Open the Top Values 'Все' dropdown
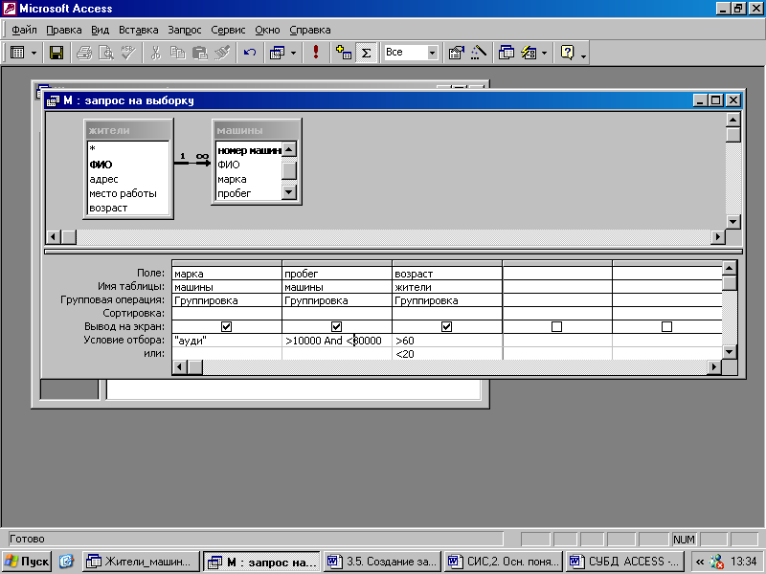This screenshot has height=574, width=766. coord(433,53)
